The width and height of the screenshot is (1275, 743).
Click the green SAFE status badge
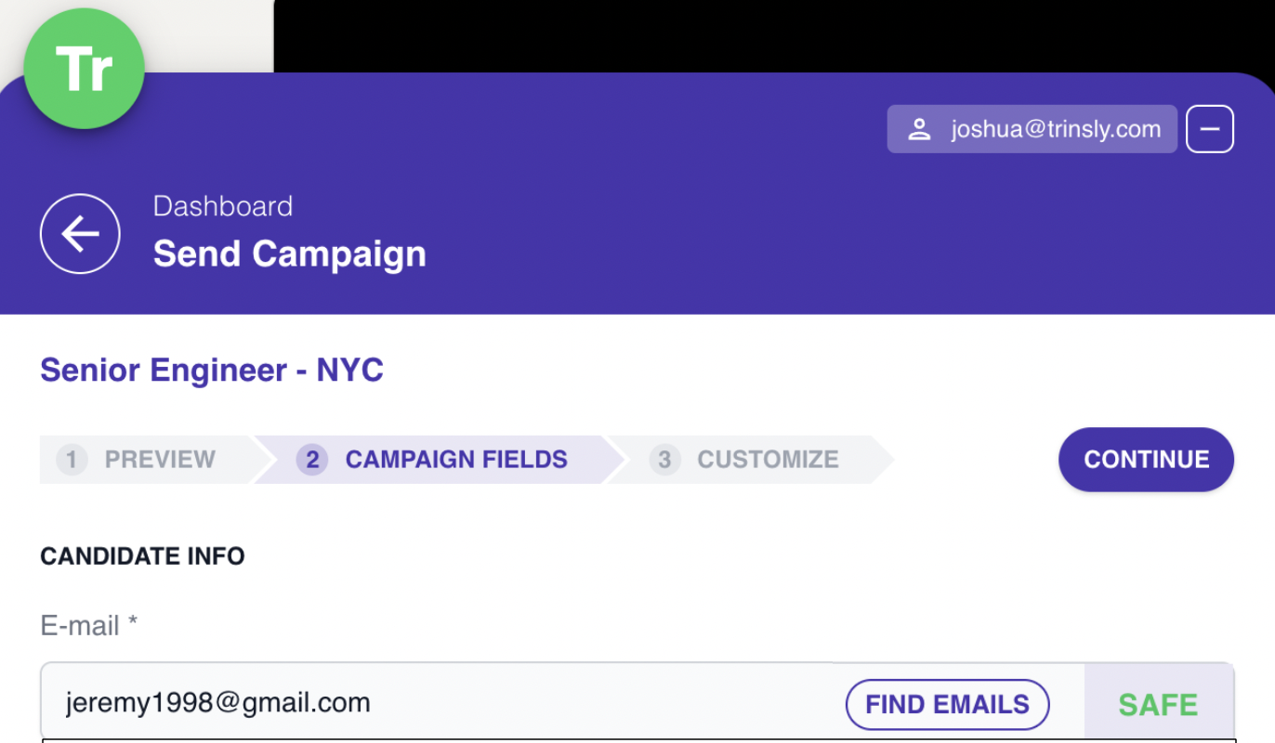pyautogui.click(x=1158, y=705)
